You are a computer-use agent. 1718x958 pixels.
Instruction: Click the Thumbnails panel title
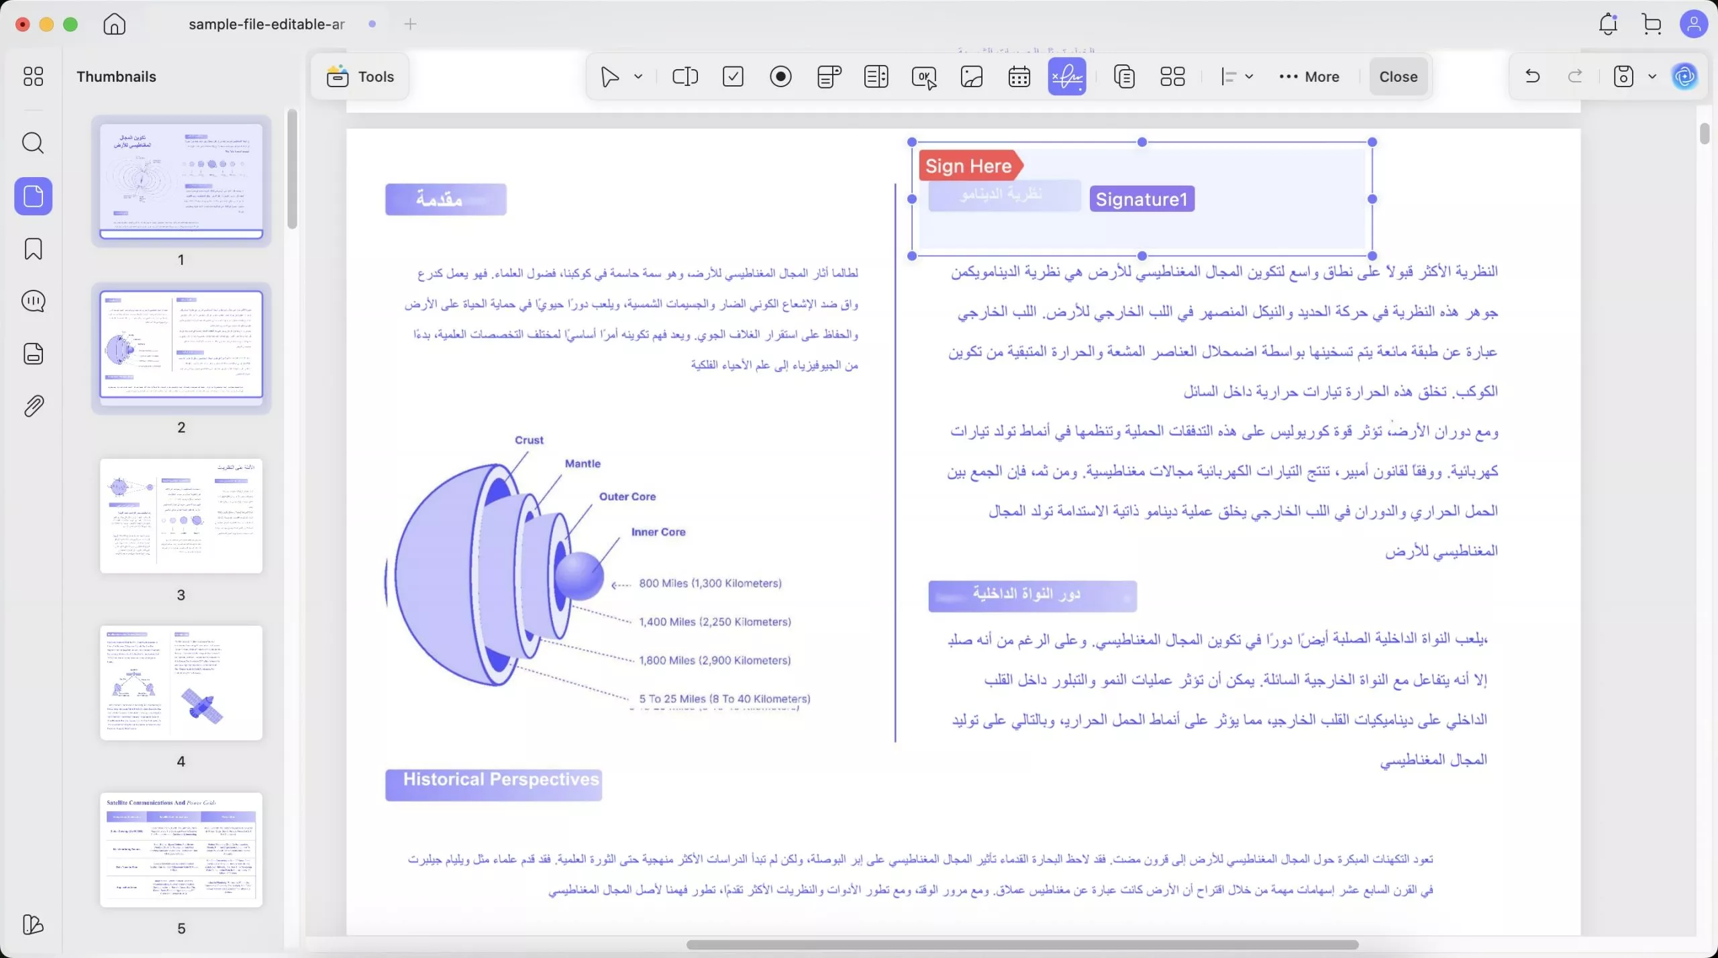coord(116,76)
